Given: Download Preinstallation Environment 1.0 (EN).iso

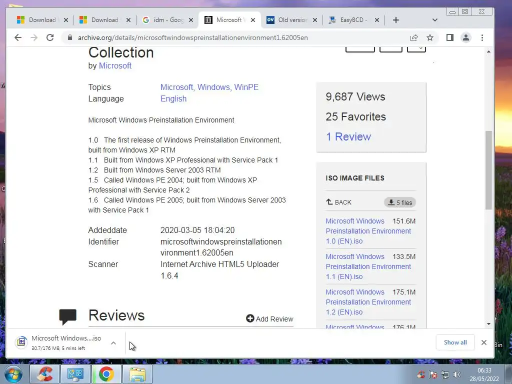Looking at the screenshot, I should point(368,231).
